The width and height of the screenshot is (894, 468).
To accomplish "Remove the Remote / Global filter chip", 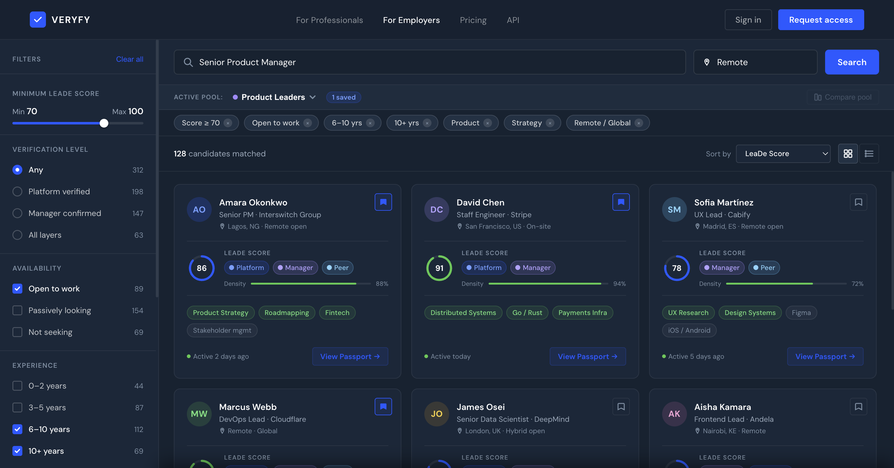I will click(639, 123).
